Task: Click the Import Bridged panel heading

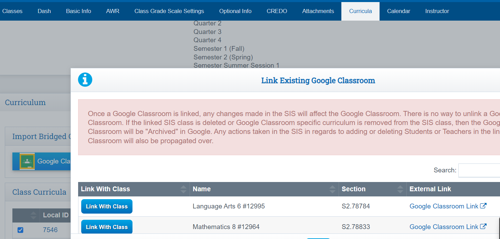Action: [x=41, y=136]
